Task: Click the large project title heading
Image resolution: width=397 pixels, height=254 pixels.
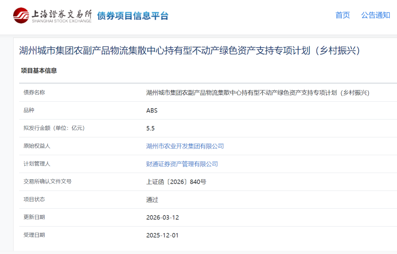Action: click(190, 51)
